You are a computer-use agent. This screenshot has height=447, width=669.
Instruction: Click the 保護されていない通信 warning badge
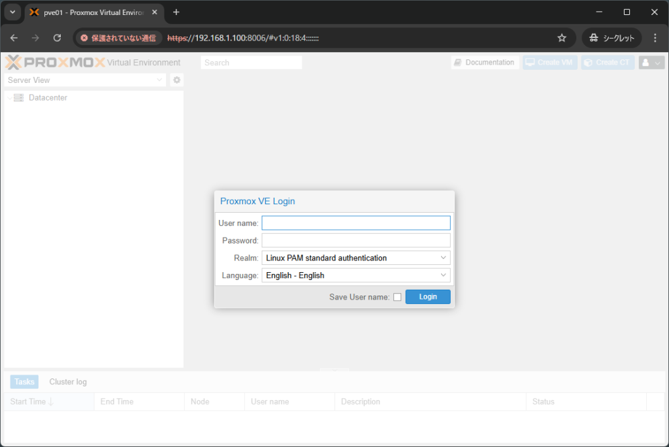(118, 38)
